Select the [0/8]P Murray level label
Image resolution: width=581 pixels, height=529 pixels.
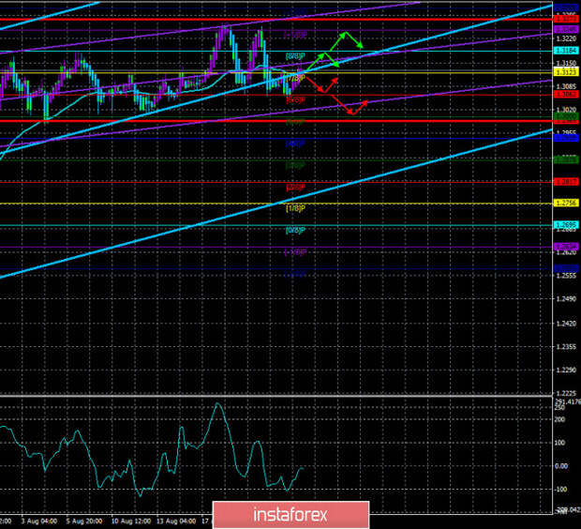click(x=295, y=231)
